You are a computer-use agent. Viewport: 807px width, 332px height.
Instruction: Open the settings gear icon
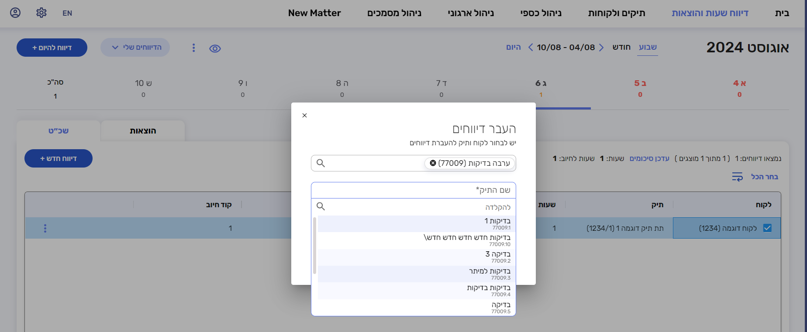(41, 13)
